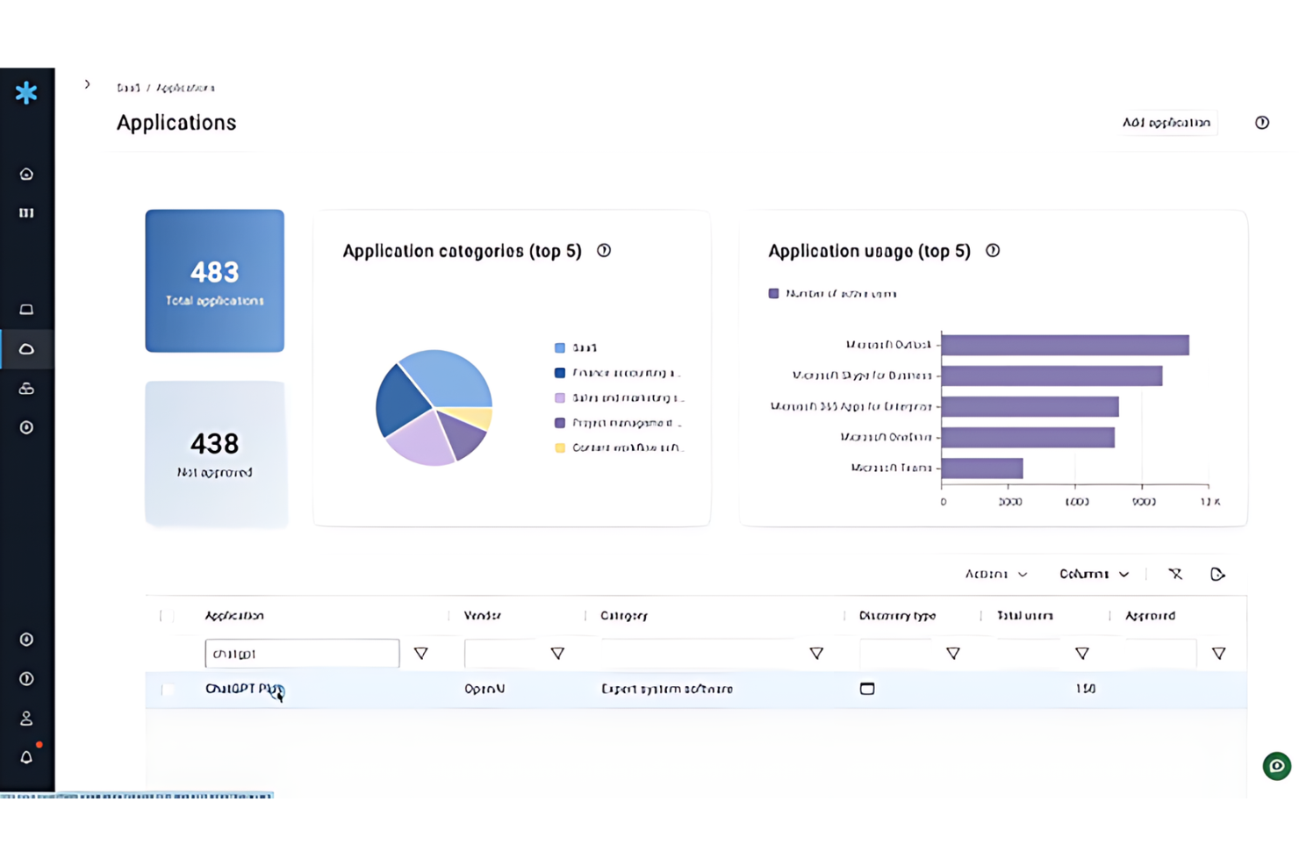The height and width of the screenshot is (866, 1299).
Task: Sort by the Vendor column header
Action: point(482,616)
